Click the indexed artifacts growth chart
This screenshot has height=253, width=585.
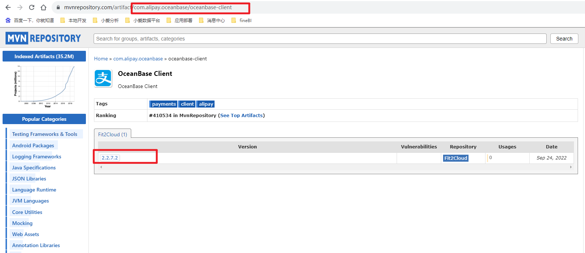point(44,87)
